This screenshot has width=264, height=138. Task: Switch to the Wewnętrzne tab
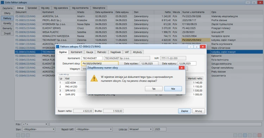(99, 8)
